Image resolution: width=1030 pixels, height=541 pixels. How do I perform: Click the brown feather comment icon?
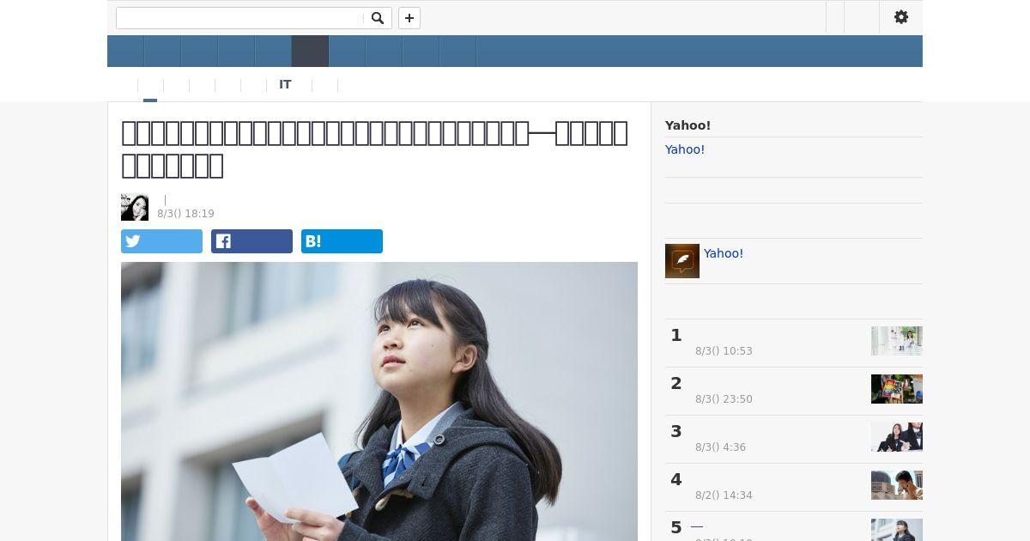tap(682, 261)
